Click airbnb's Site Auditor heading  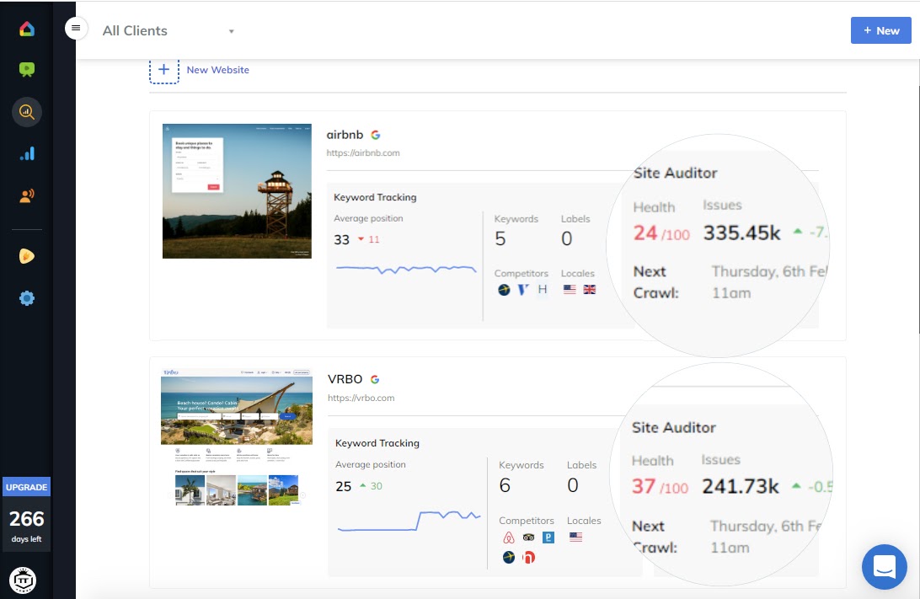click(676, 173)
